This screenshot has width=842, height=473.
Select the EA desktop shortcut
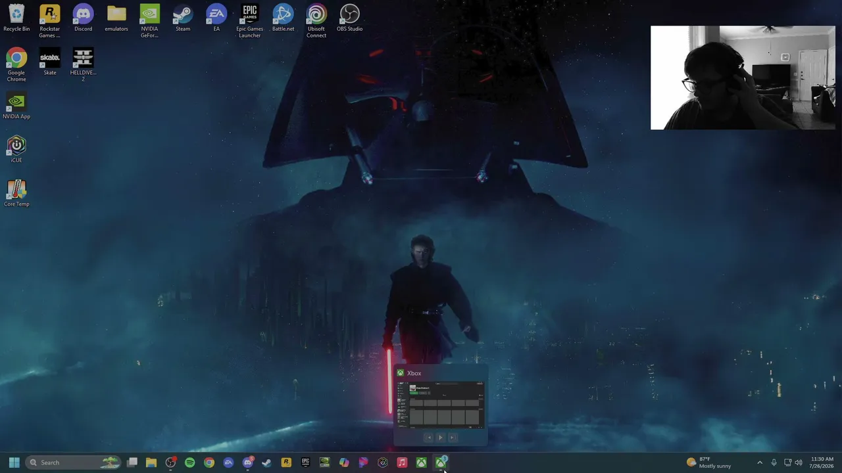tap(216, 18)
